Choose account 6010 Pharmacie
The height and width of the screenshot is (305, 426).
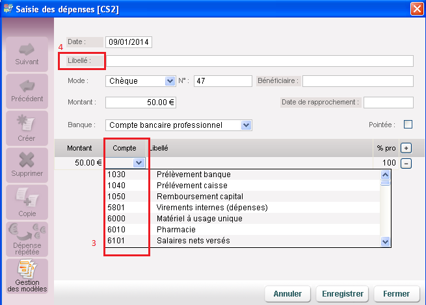pyautogui.click(x=243, y=230)
